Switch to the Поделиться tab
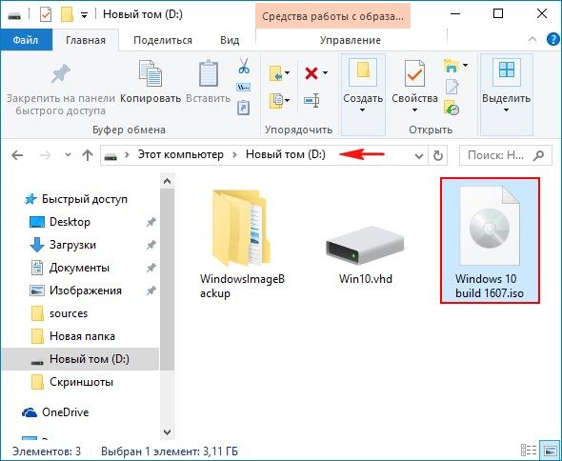Screen dimensions: 562x461 coord(163,40)
